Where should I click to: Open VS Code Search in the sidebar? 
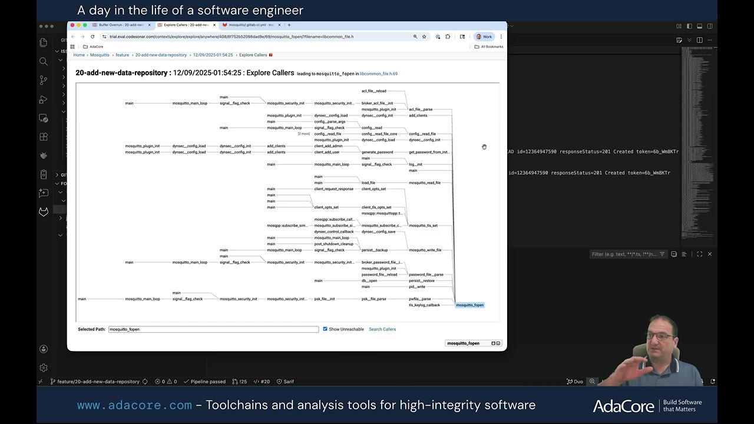44,61
